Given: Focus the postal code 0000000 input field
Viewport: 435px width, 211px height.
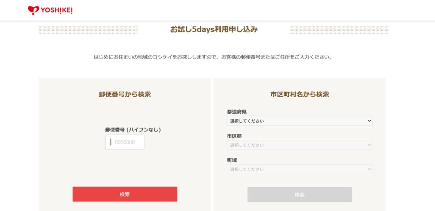Looking at the screenshot, I should [x=125, y=142].
